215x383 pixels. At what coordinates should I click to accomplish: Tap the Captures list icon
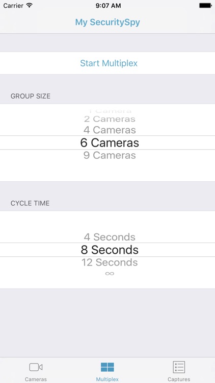[179, 367]
